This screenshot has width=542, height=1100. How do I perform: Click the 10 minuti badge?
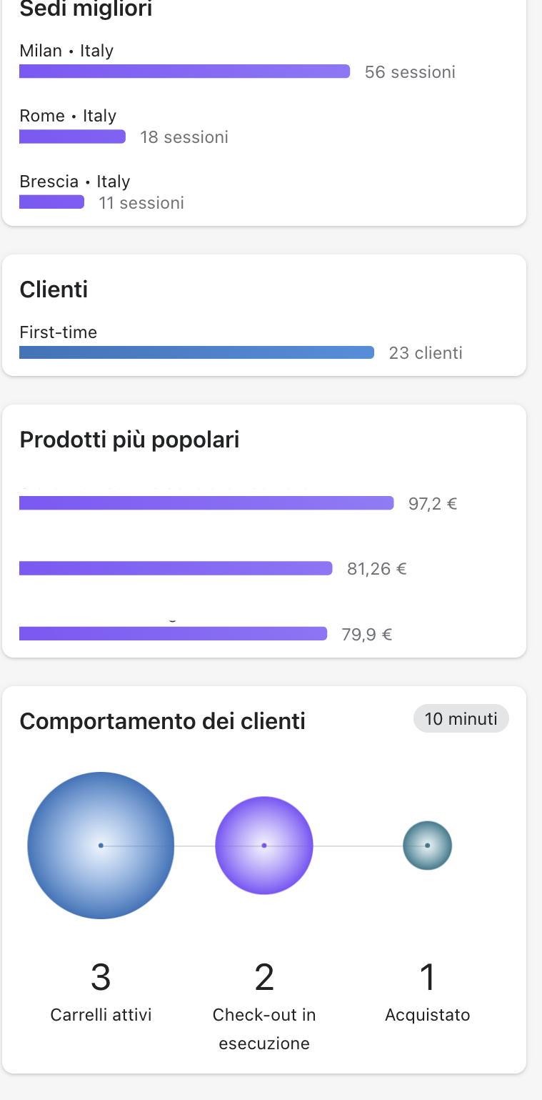[x=461, y=718]
